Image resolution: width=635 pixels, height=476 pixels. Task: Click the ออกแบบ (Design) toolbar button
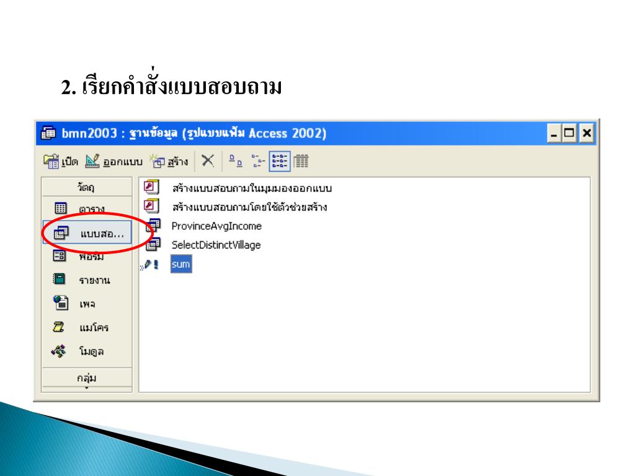click(x=114, y=162)
